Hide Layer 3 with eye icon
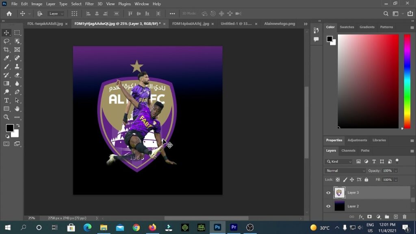 pos(328,193)
